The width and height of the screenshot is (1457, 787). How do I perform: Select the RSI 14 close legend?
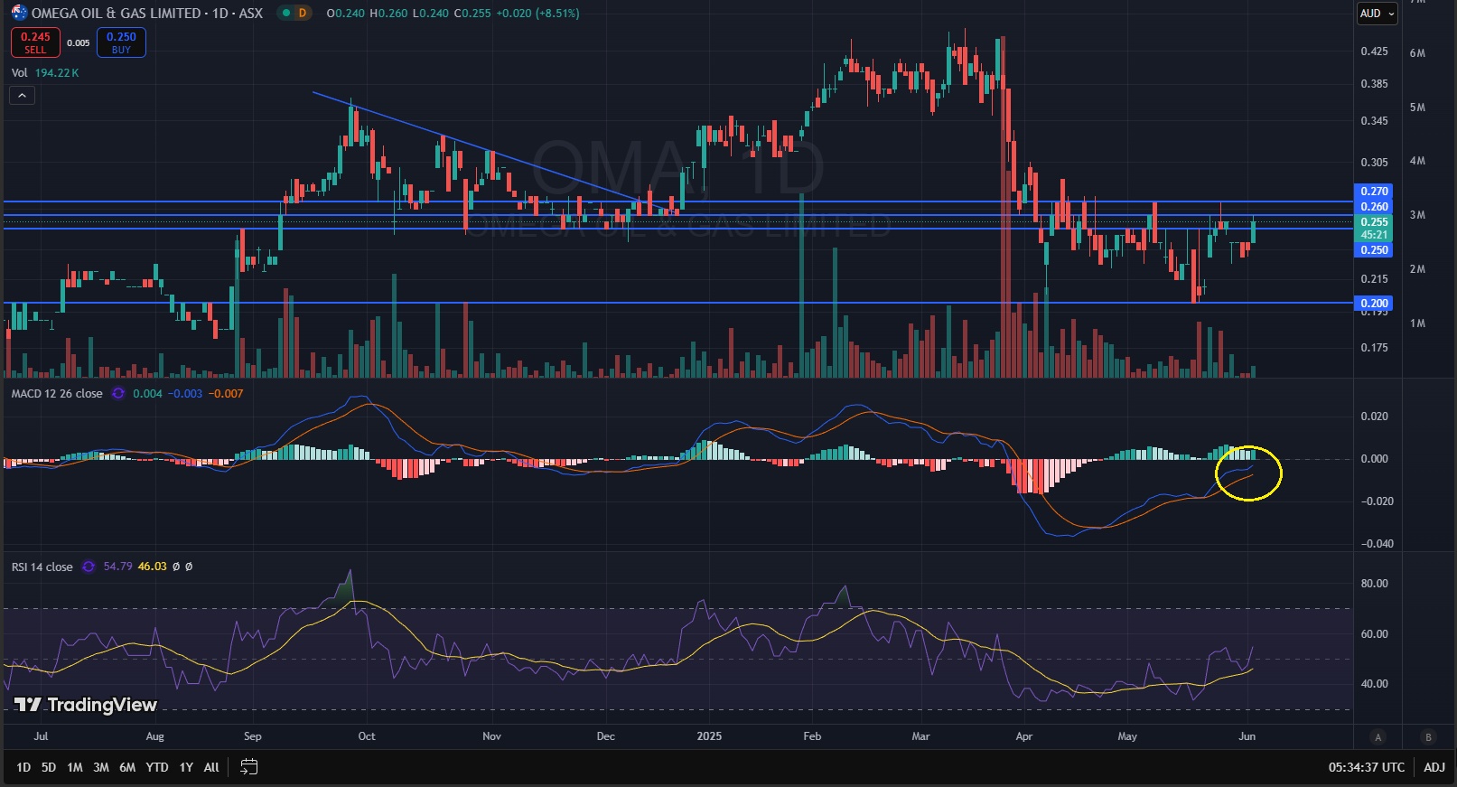click(42, 567)
